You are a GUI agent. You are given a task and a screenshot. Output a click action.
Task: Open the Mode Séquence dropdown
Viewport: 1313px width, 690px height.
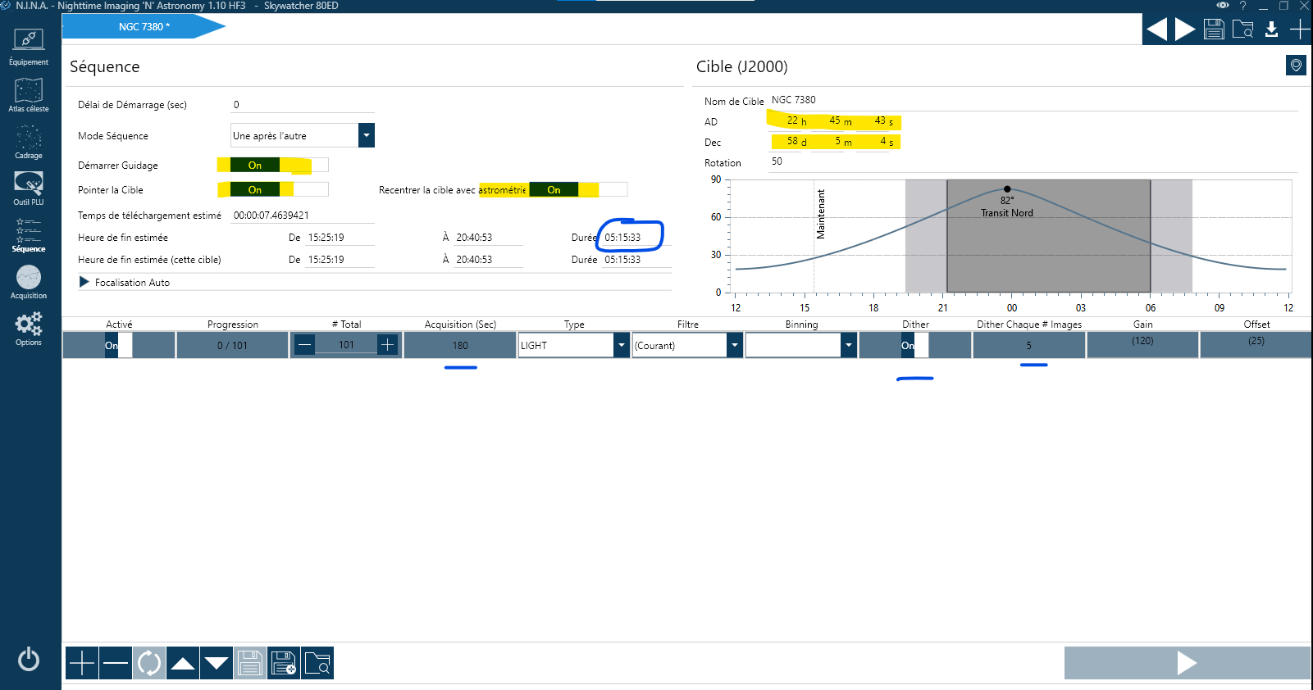(367, 135)
